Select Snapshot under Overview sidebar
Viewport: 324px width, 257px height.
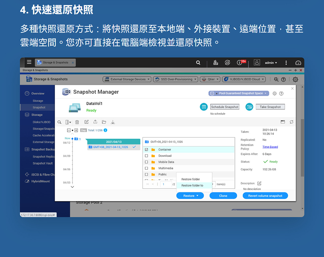pyautogui.click(x=39, y=107)
